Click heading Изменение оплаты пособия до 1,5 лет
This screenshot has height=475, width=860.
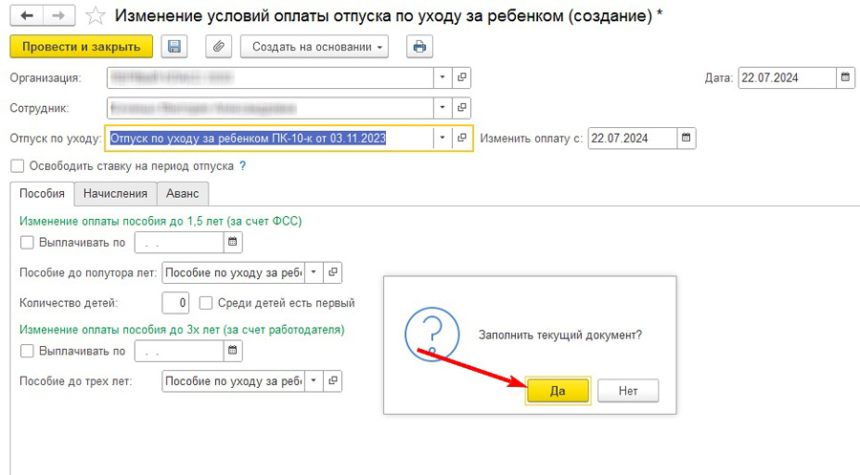(161, 221)
